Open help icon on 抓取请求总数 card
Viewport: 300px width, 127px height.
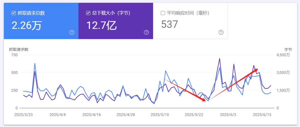(72, 32)
